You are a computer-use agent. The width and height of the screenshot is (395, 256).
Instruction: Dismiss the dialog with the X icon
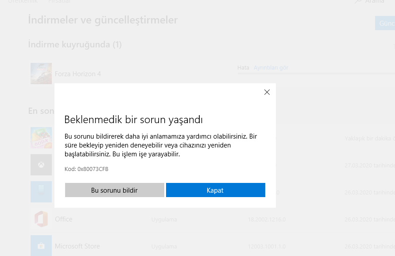click(267, 92)
